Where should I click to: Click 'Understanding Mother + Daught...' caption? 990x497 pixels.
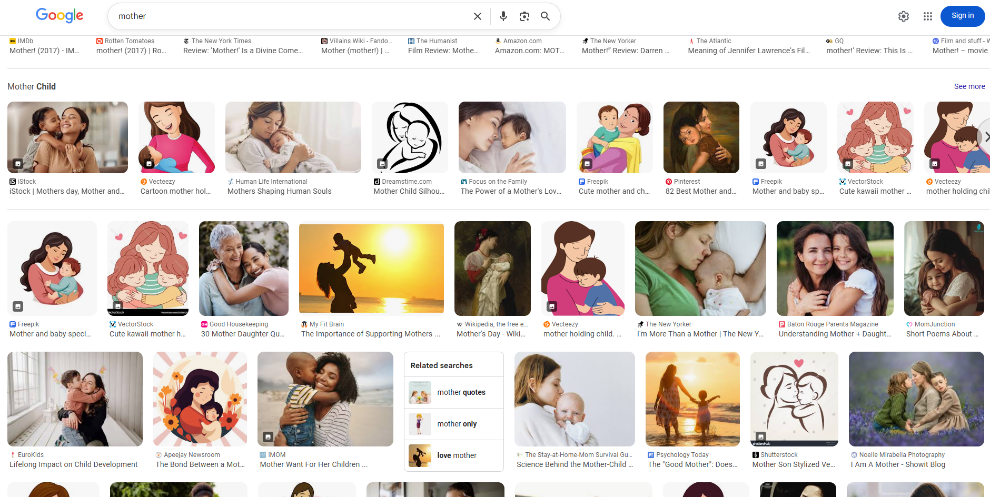click(x=835, y=334)
